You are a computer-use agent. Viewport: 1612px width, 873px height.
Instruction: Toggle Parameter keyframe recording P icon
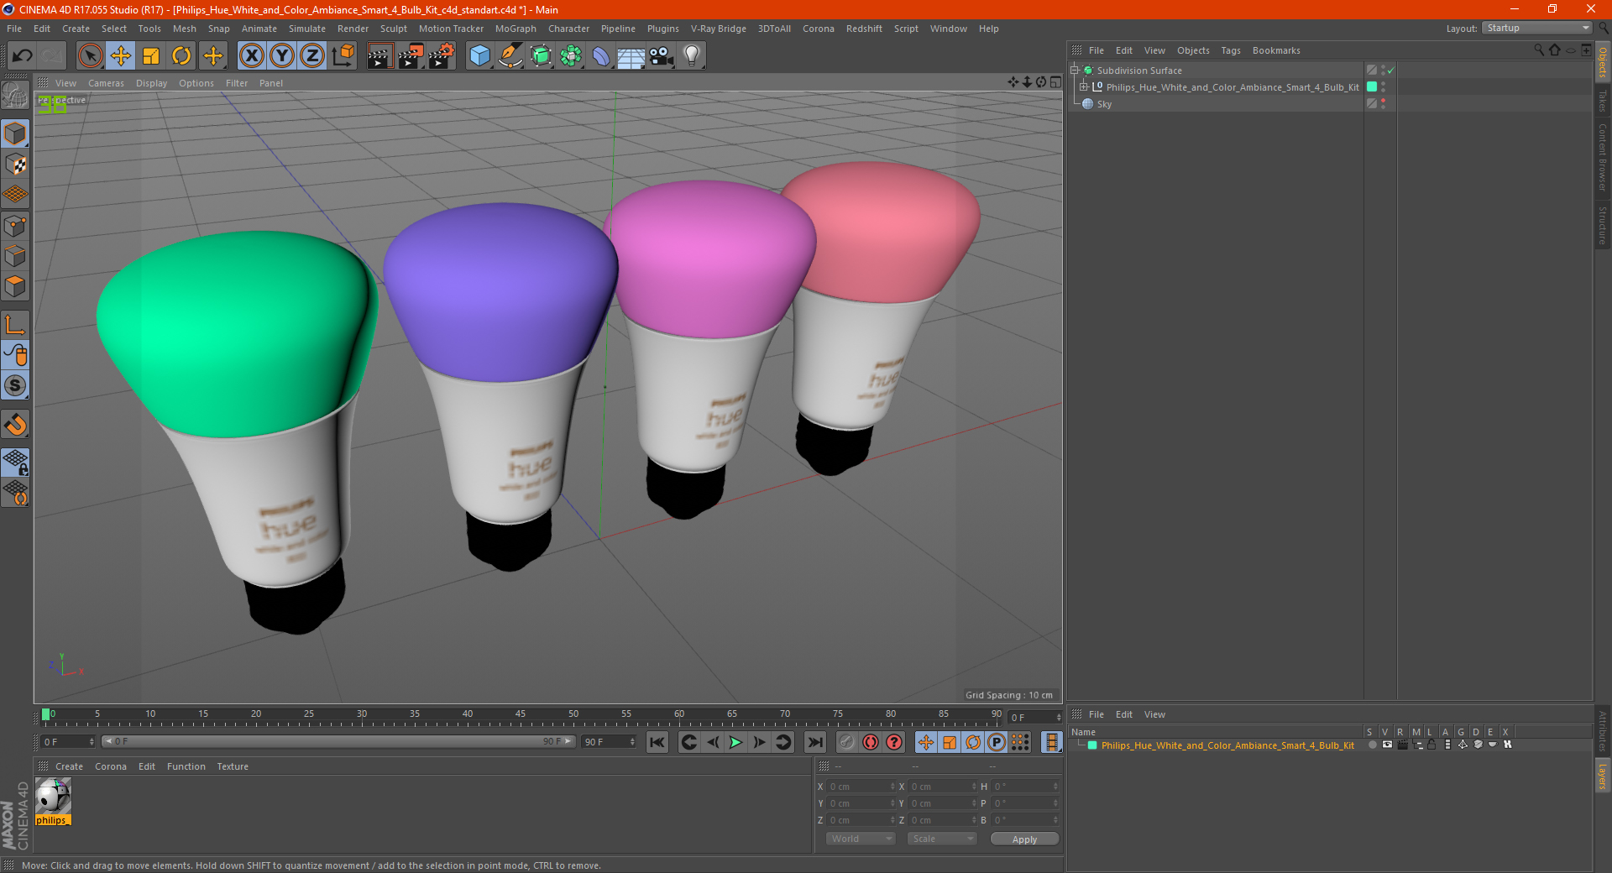[997, 742]
